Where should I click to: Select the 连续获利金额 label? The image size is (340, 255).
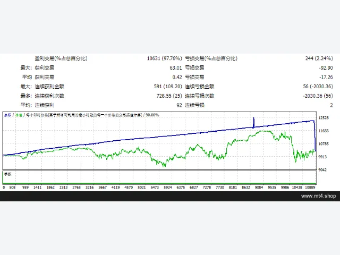[x=49, y=87]
